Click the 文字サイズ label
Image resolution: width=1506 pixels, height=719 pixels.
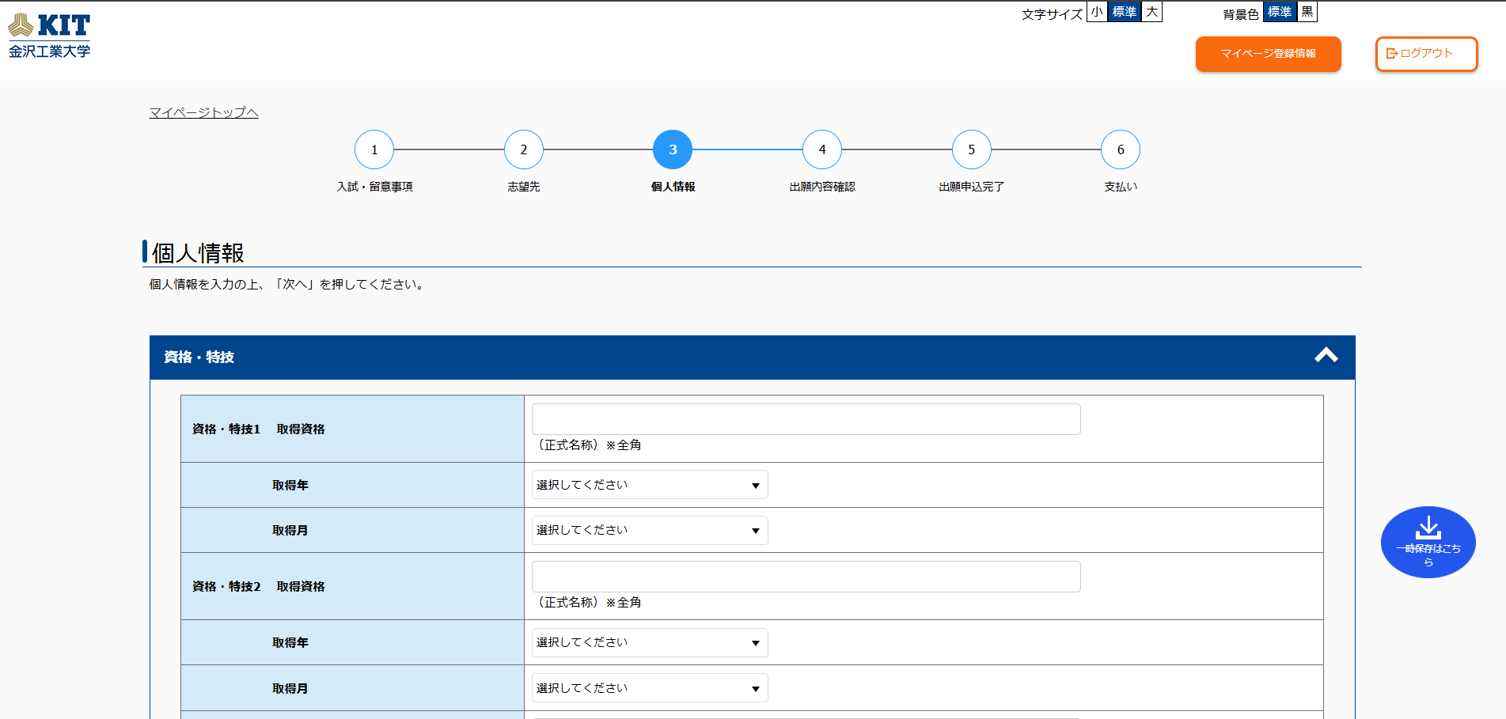point(1052,14)
